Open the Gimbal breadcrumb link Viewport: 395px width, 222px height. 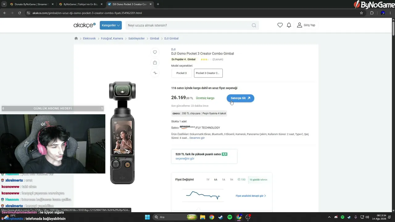[154, 39]
